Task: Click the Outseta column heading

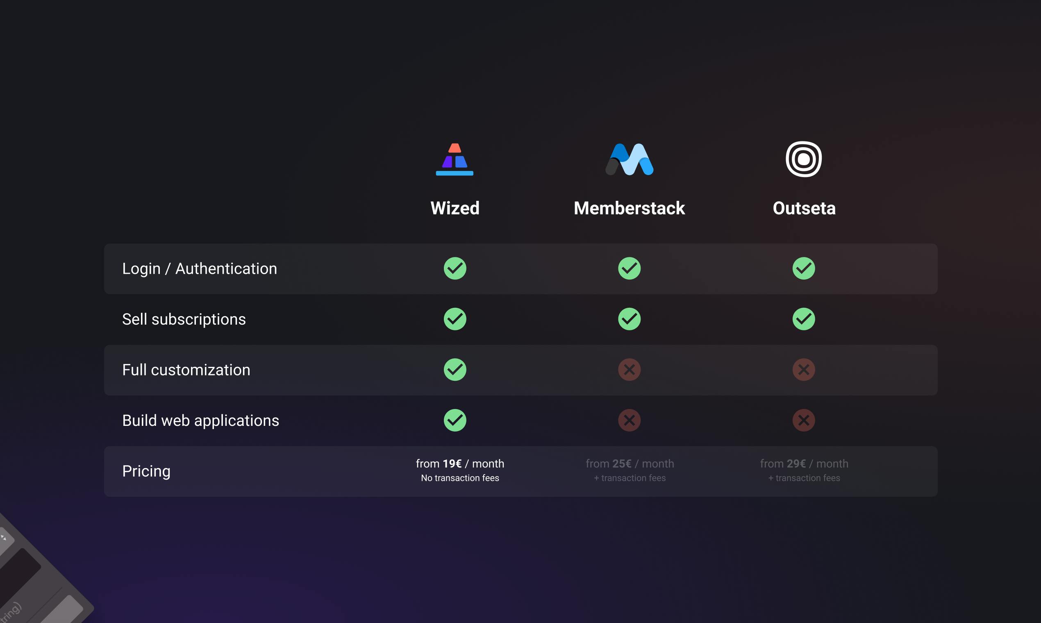Action: tap(804, 208)
